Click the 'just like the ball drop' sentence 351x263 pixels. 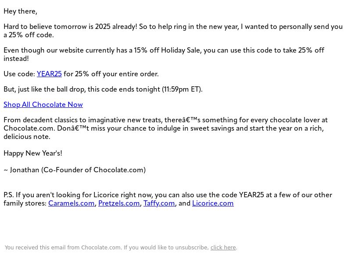pyautogui.click(x=103, y=89)
